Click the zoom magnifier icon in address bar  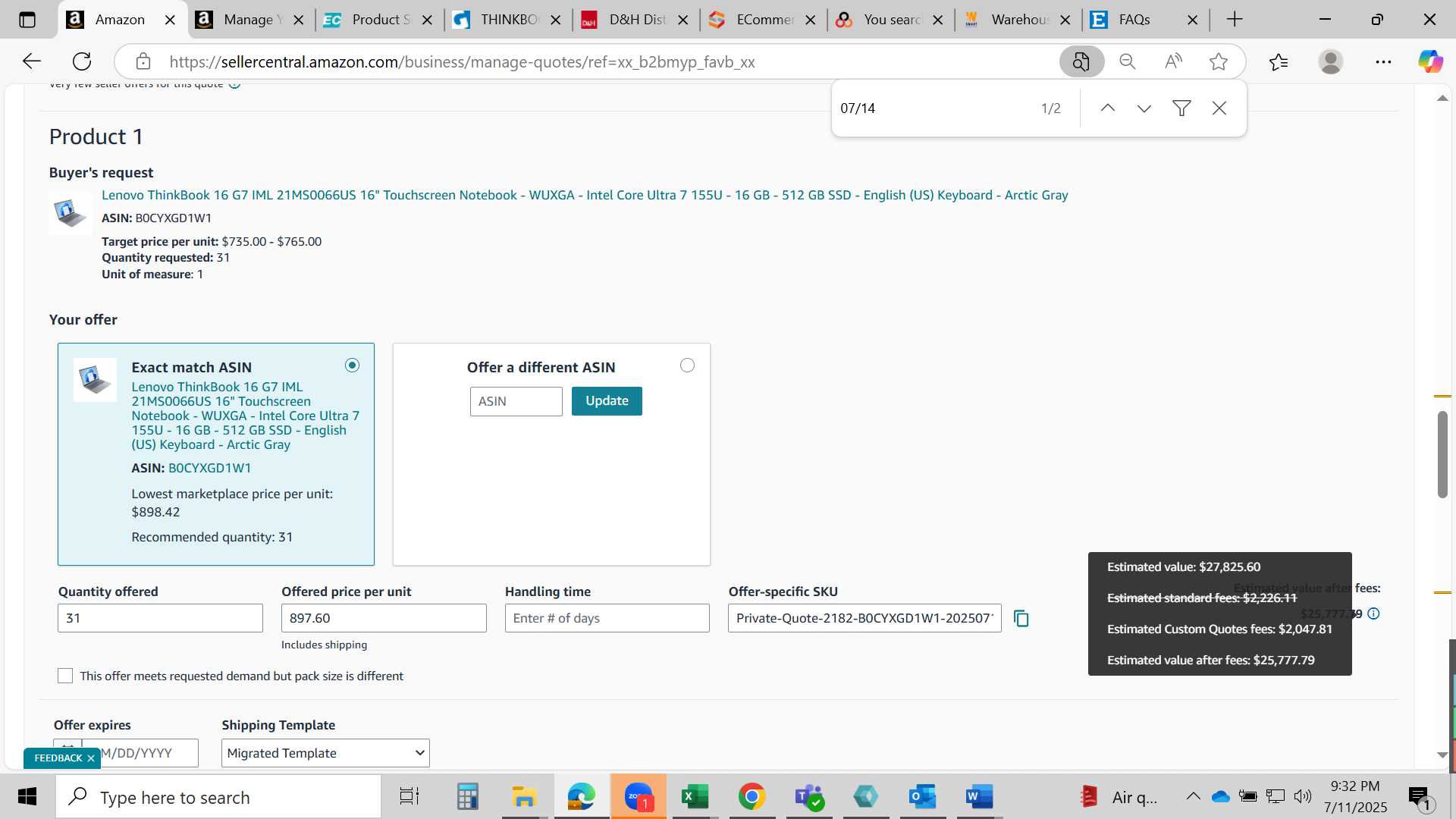click(x=1128, y=61)
